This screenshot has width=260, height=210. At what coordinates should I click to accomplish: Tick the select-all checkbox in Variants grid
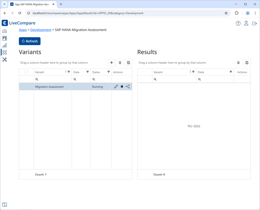click(26, 72)
